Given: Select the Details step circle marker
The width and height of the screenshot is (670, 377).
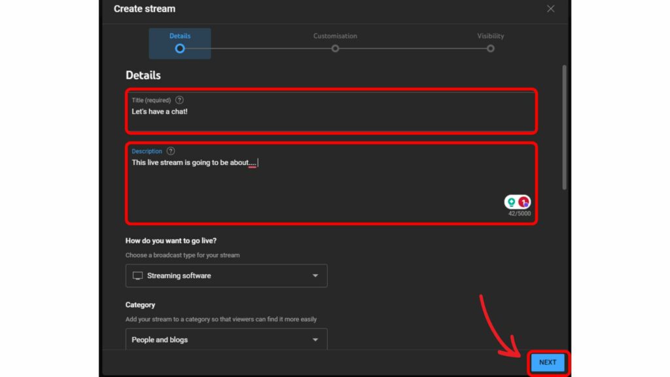Looking at the screenshot, I should (180, 48).
